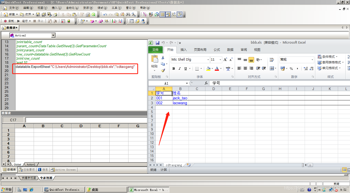Click Excel insert function fx icon
Viewport: 350px width, 193px height.
pos(206,83)
